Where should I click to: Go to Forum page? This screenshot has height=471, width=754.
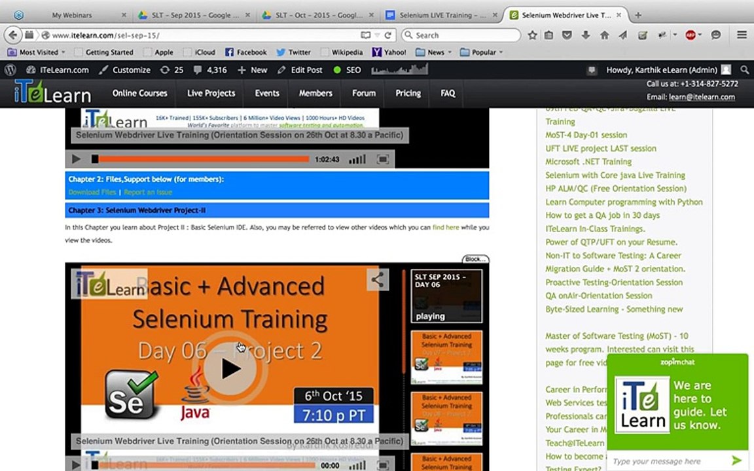coord(363,93)
